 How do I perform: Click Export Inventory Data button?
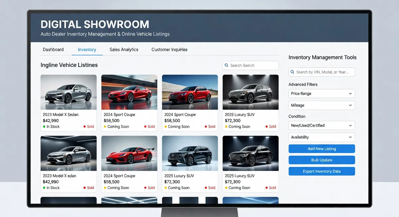(x=322, y=171)
